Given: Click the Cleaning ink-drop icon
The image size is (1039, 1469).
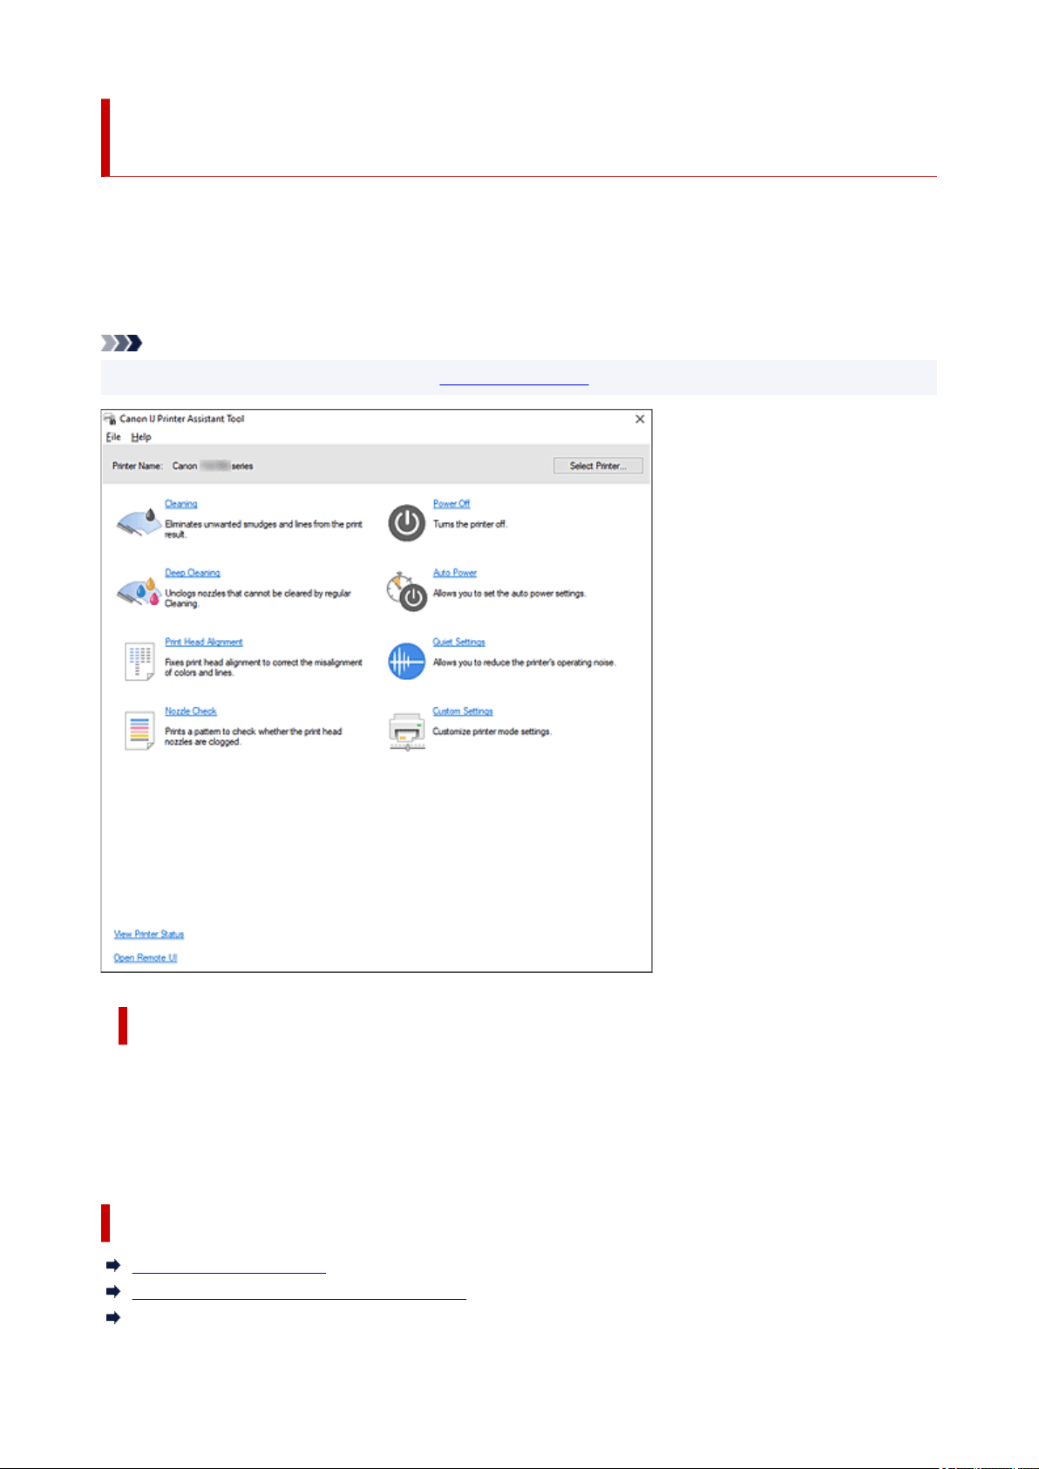Looking at the screenshot, I should [x=138, y=523].
